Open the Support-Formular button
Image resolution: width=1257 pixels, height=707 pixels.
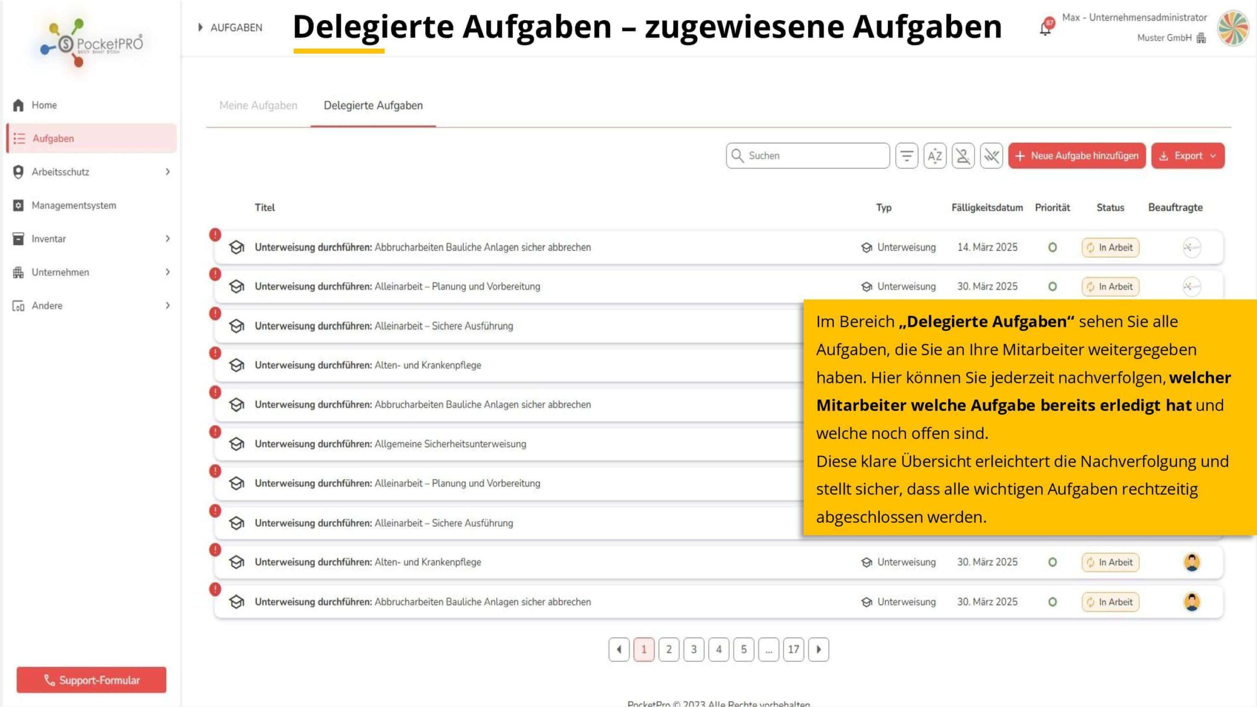point(91,680)
